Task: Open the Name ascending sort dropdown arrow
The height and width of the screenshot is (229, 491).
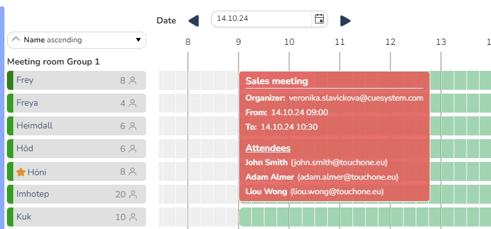Action: (x=139, y=40)
